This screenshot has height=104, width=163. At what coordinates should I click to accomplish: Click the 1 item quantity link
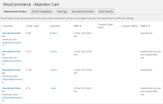(53, 88)
